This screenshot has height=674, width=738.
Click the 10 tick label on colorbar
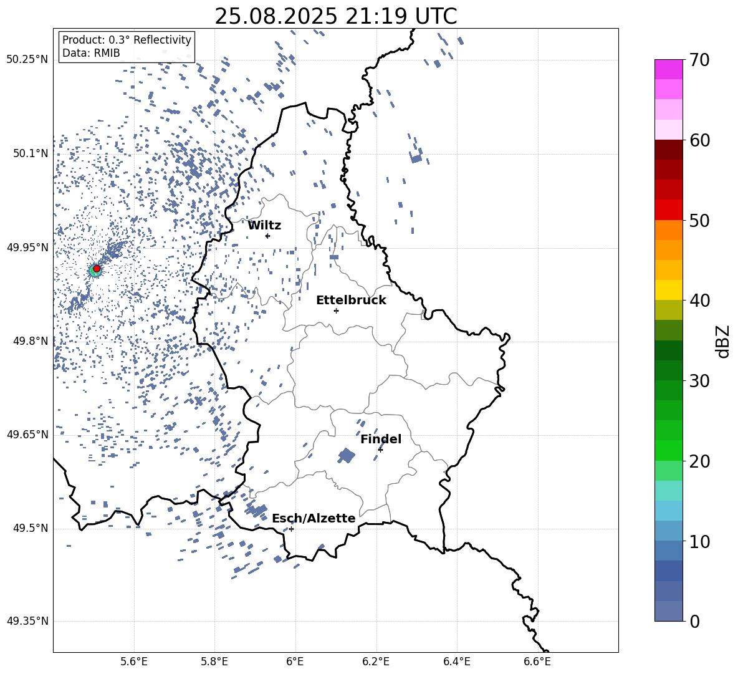(699, 541)
